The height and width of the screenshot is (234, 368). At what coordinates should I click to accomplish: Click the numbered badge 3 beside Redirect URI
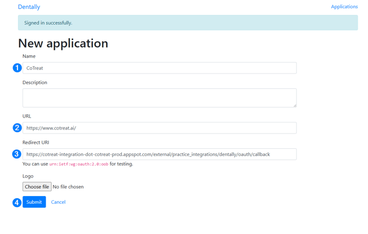point(16,154)
